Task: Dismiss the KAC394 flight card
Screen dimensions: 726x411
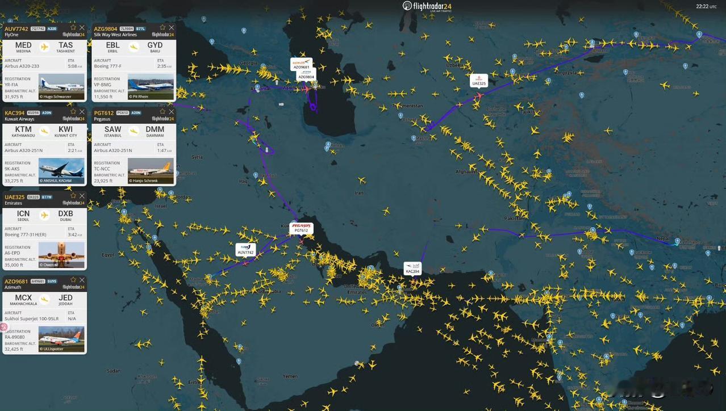Action: (x=82, y=112)
